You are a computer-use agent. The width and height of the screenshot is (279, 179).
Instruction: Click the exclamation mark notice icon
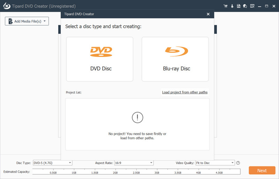[x=137, y=117]
